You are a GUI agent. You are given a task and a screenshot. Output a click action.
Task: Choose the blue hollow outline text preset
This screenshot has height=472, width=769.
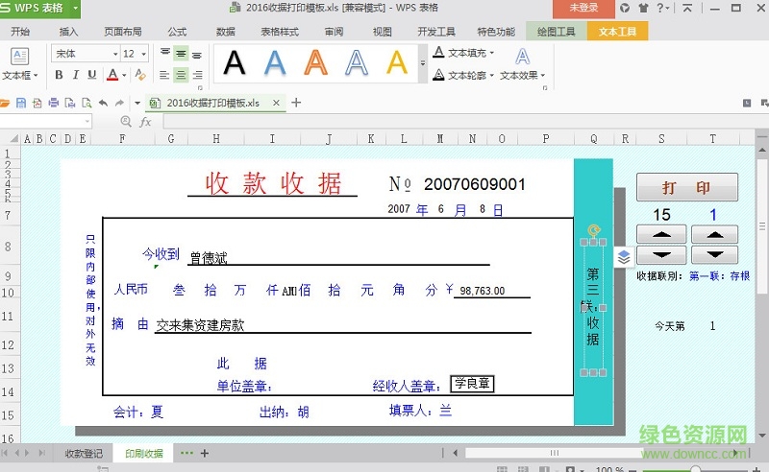(x=357, y=62)
